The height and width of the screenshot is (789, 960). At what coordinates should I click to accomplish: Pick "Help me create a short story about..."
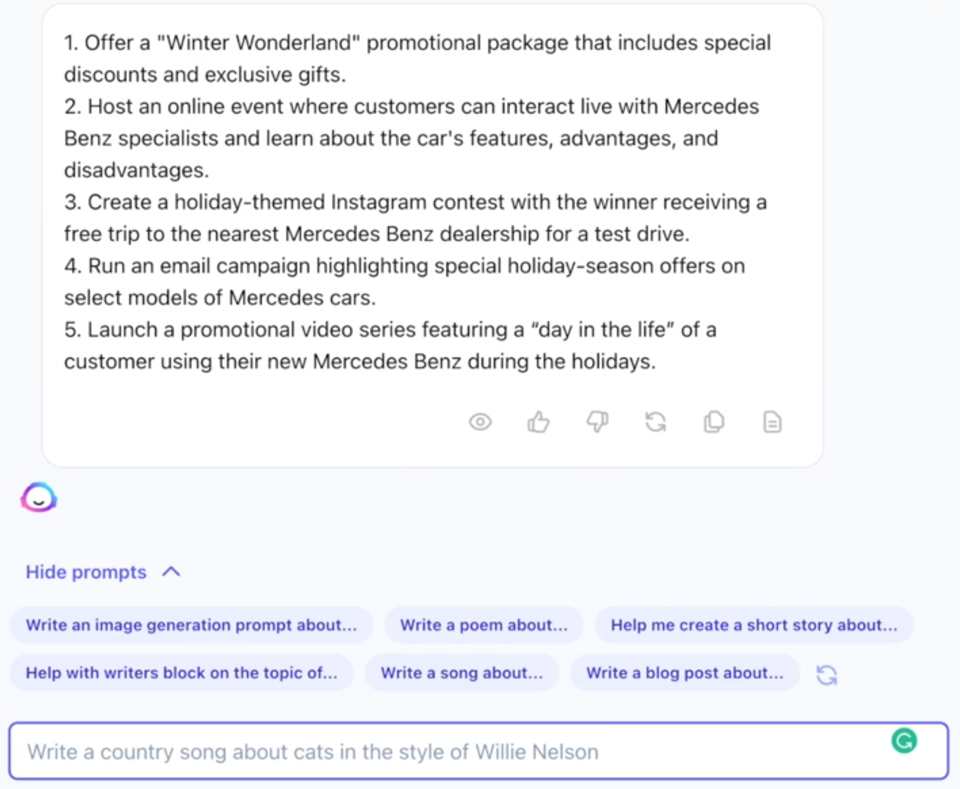pos(754,625)
